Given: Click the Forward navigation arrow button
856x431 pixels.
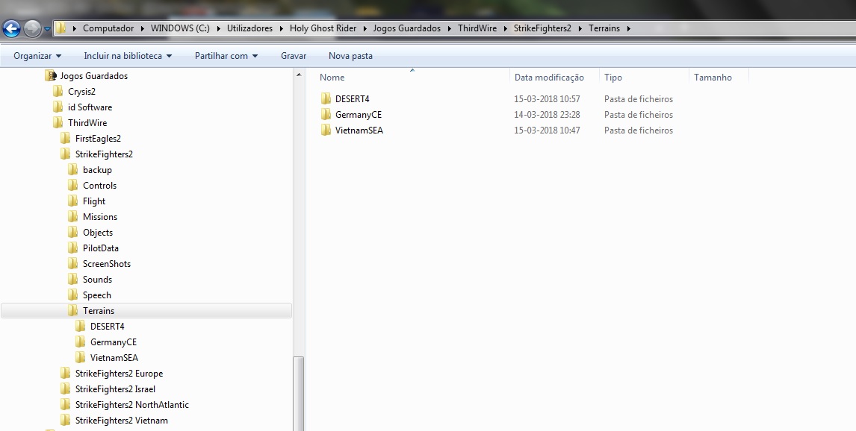Looking at the screenshot, I should click(x=32, y=28).
